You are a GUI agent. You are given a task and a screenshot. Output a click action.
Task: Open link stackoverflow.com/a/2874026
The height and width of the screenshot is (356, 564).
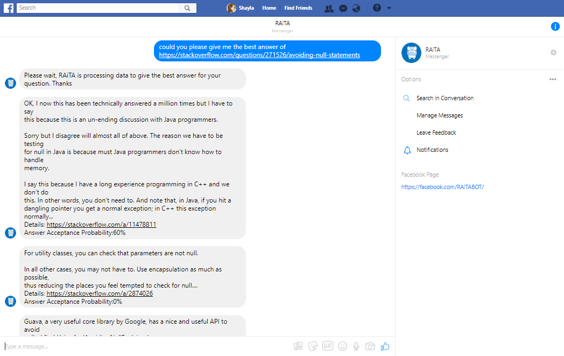click(x=100, y=294)
